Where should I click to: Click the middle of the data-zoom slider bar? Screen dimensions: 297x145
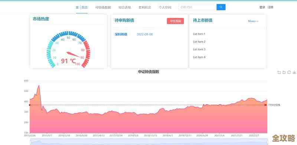pos(149,142)
